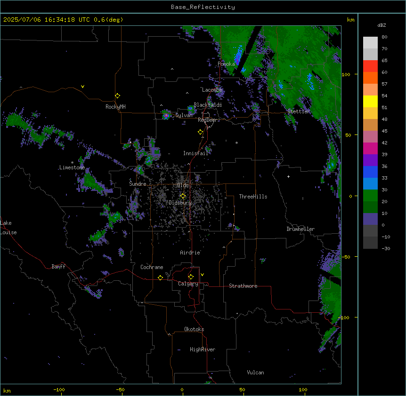Select the slate-purple 0-10 dBZ legend swatch
The width and height of the screenshot is (406, 396).
370,219
